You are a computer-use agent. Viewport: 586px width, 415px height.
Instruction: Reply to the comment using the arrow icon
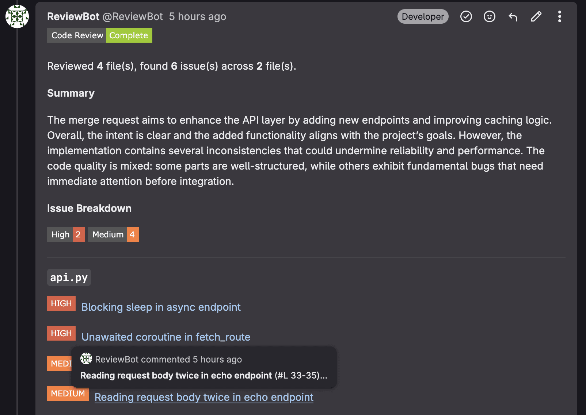(x=513, y=16)
